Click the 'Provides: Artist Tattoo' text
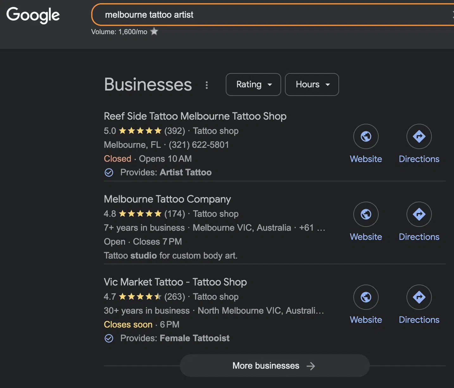Viewport: 454px width, 388px height. coord(166,172)
